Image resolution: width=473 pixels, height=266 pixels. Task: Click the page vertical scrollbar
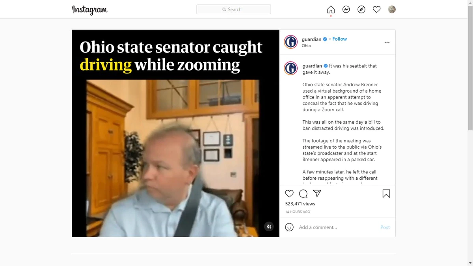tap(470, 65)
